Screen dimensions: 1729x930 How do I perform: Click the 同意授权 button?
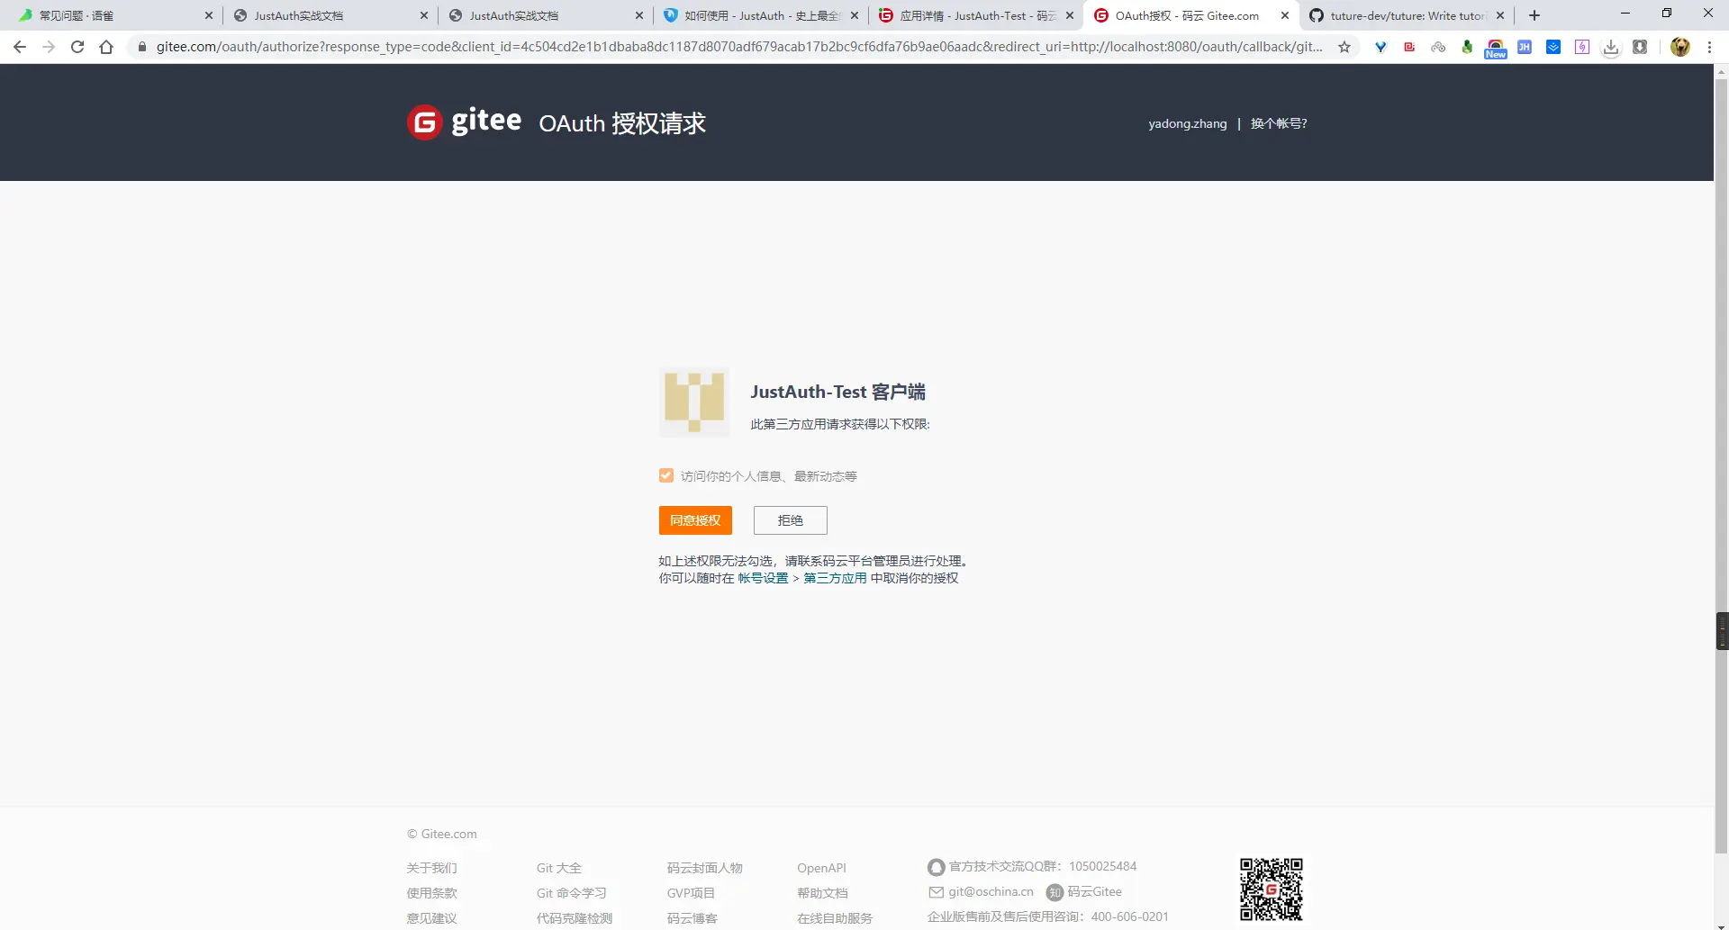pyautogui.click(x=695, y=520)
